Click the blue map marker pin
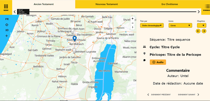The image size is (210, 101). click(x=75, y=38)
